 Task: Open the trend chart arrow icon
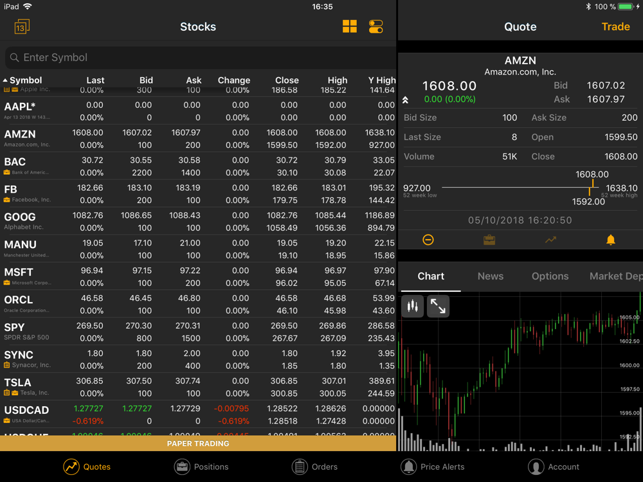coord(550,240)
